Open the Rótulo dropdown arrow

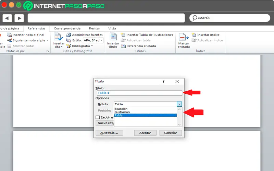(179, 104)
